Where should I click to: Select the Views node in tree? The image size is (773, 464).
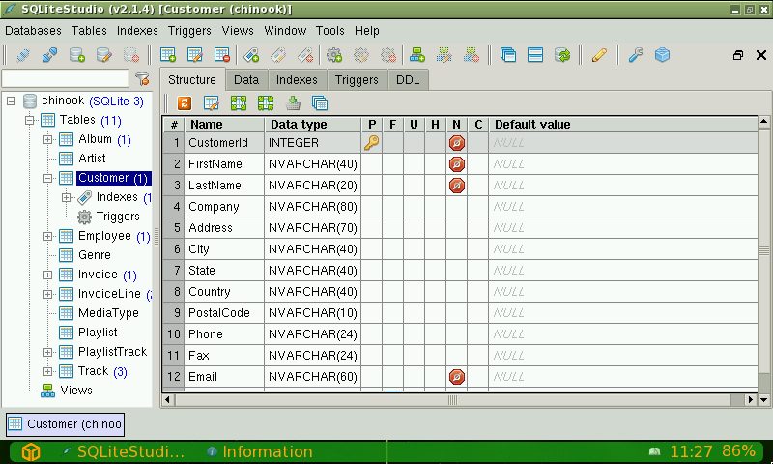[76, 391]
